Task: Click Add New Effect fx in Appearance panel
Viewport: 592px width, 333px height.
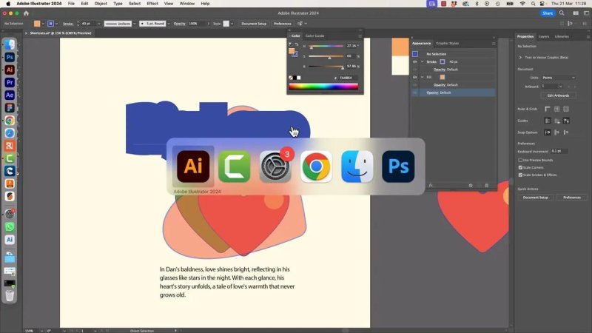Action: tap(431, 186)
